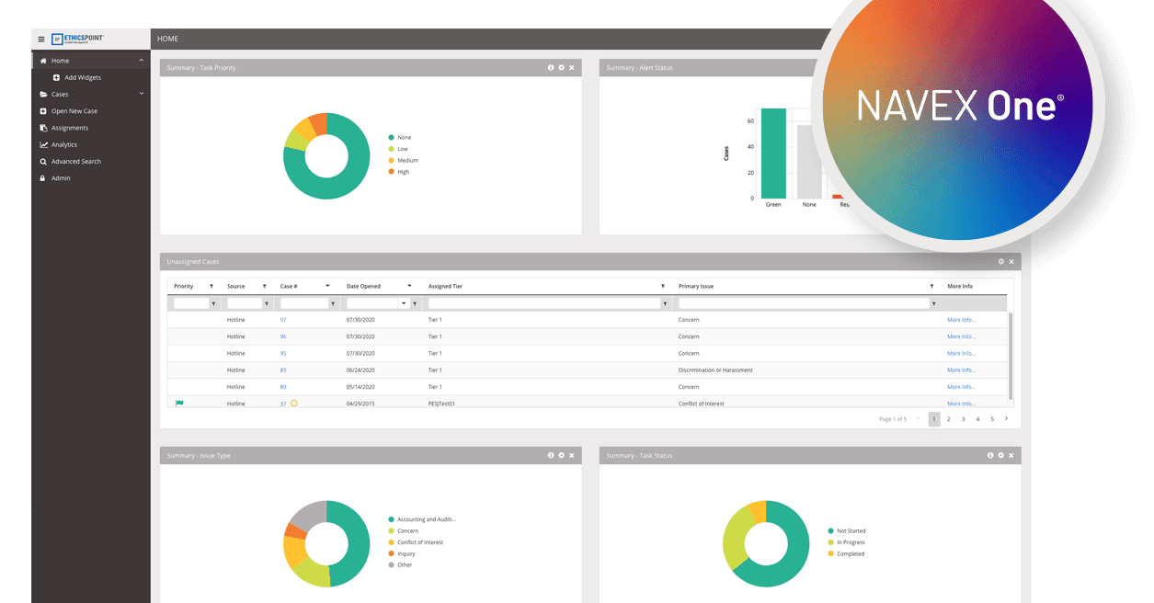
Task: Go to page 3 of Unassigned Cases
Action: (963, 418)
